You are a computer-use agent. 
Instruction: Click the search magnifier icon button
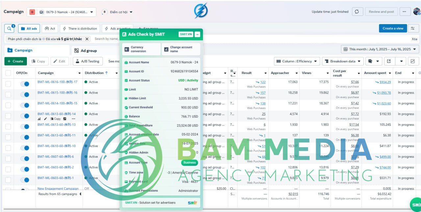point(9,28)
